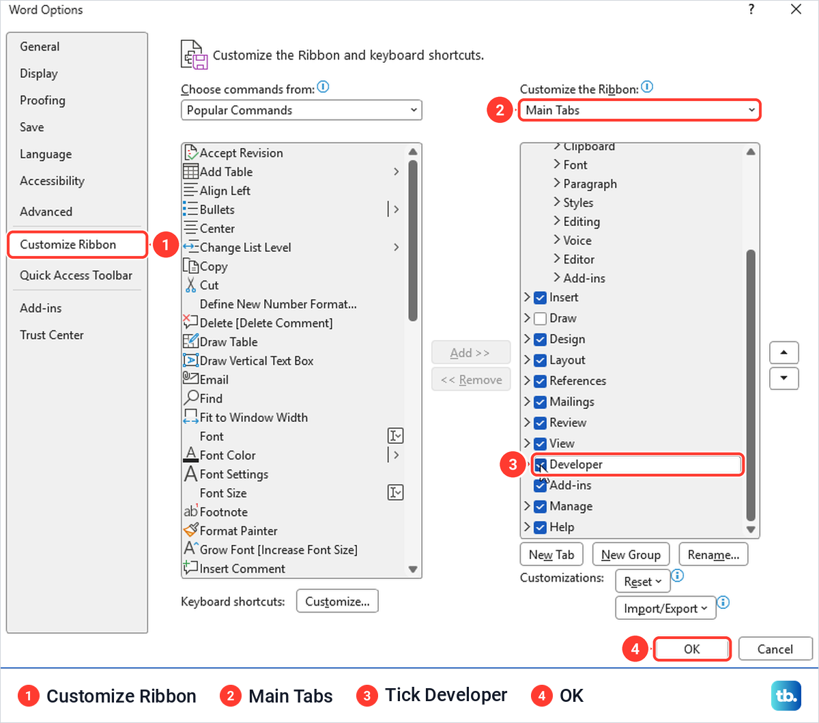Click the Move Up arrow button
The image size is (819, 723).
(784, 352)
